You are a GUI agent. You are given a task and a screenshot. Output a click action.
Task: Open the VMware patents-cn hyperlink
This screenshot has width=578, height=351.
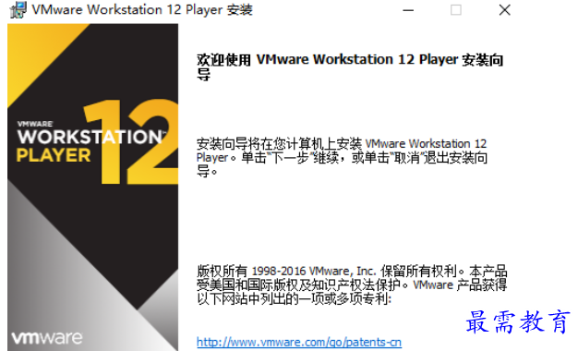299,342
